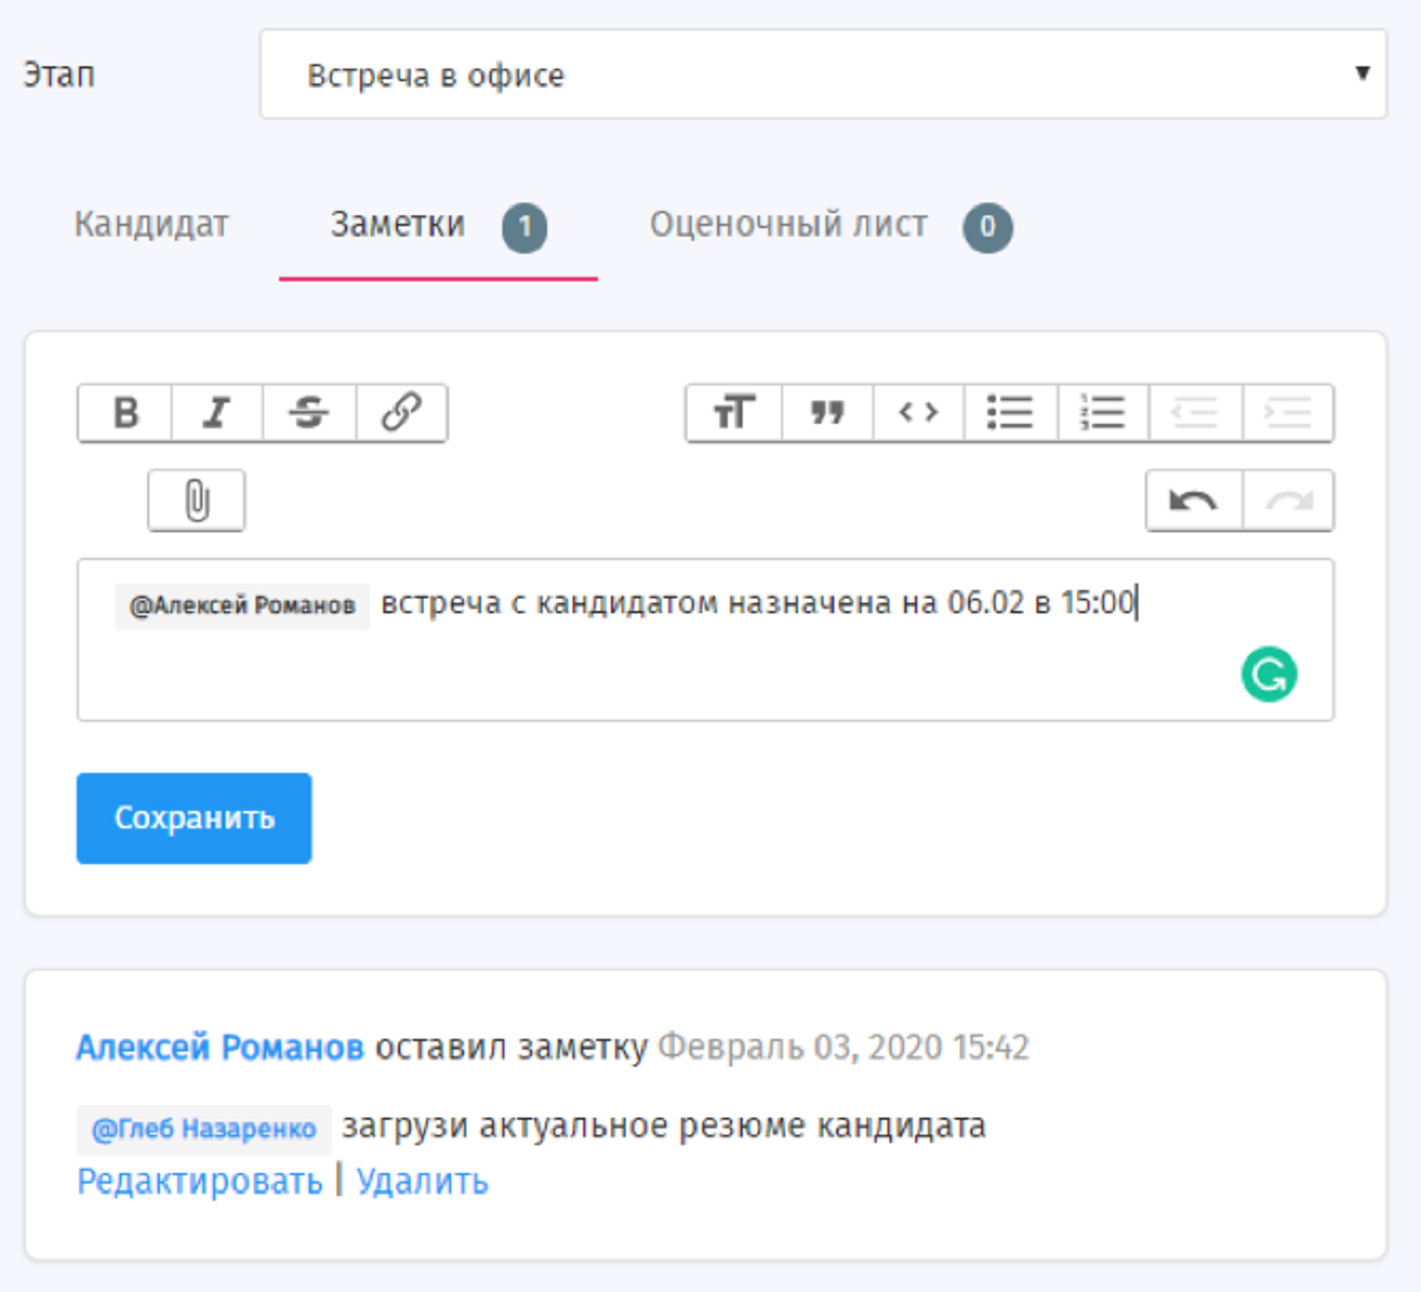Insert a code block
The width and height of the screenshot is (1421, 1292).
(x=918, y=412)
